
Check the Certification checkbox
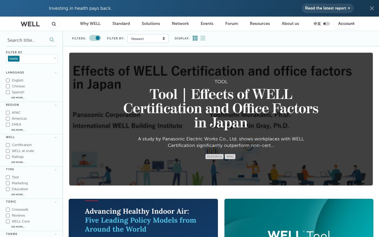pos(8,145)
